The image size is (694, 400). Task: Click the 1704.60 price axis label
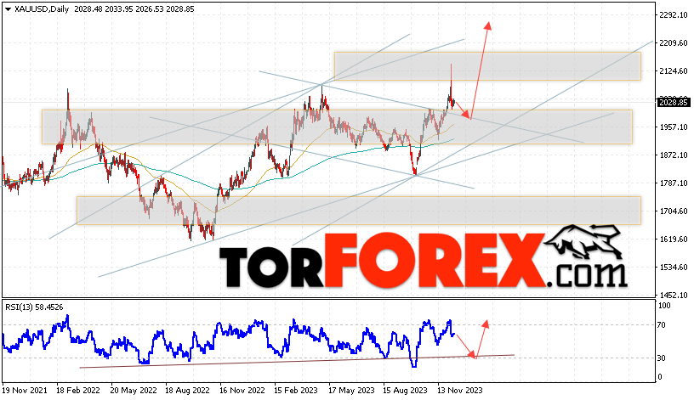click(674, 211)
